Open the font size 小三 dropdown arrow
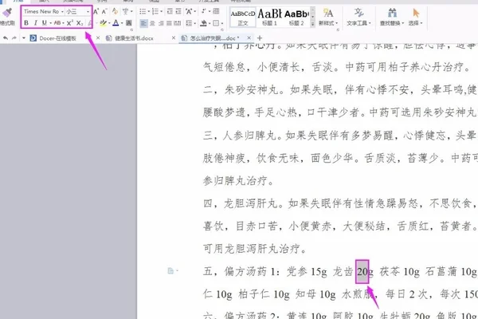The height and width of the screenshot is (319, 478). coord(88,12)
